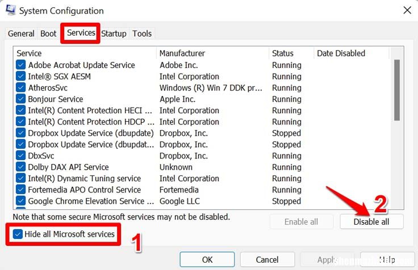Toggle Hide all Microsoft services checkbox
418x270 pixels.
(18, 234)
